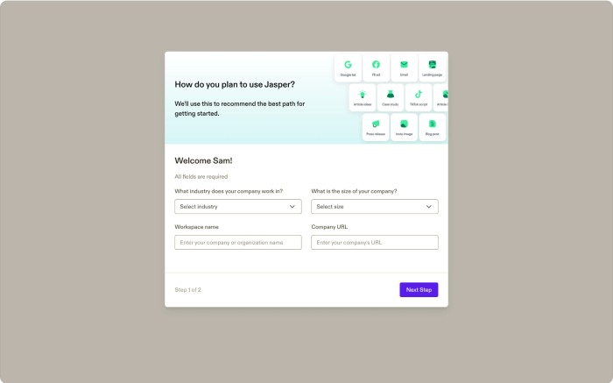Screen dimensions: 613x383
Task: Select the Case study flask icon
Action: (x=391, y=95)
